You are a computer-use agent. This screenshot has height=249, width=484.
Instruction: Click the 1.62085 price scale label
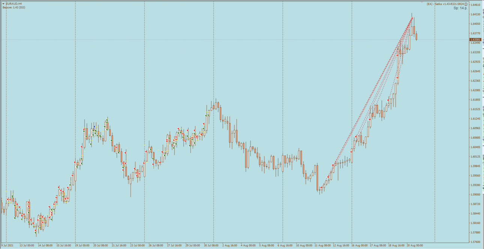[x=475, y=90]
